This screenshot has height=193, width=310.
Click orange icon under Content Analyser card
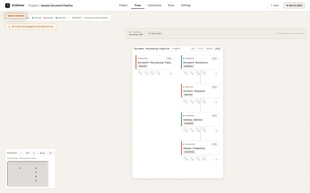click(197, 101)
